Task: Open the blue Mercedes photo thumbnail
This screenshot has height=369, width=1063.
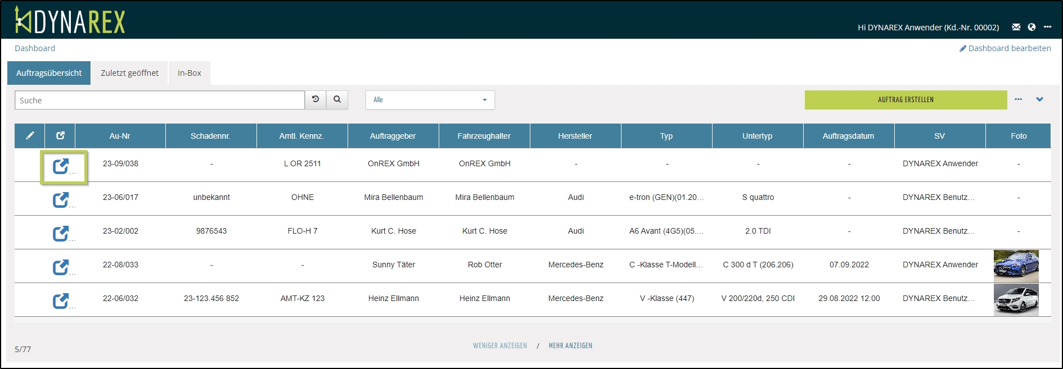Action: click(x=1016, y=266)
